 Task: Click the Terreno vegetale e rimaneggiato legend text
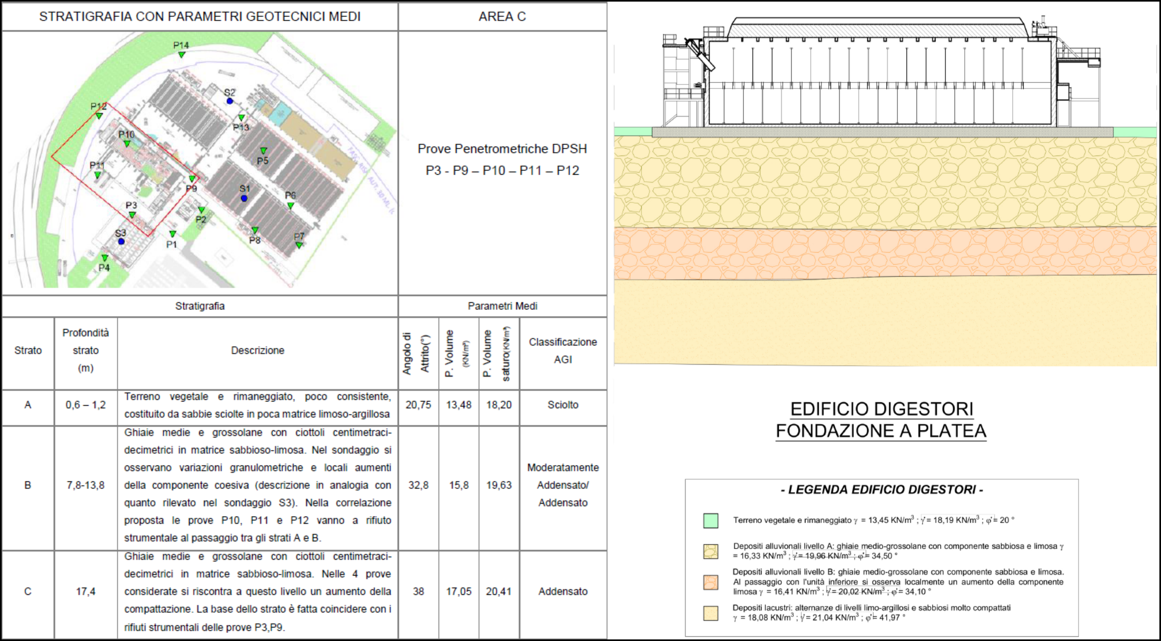(x=873, y=520)
